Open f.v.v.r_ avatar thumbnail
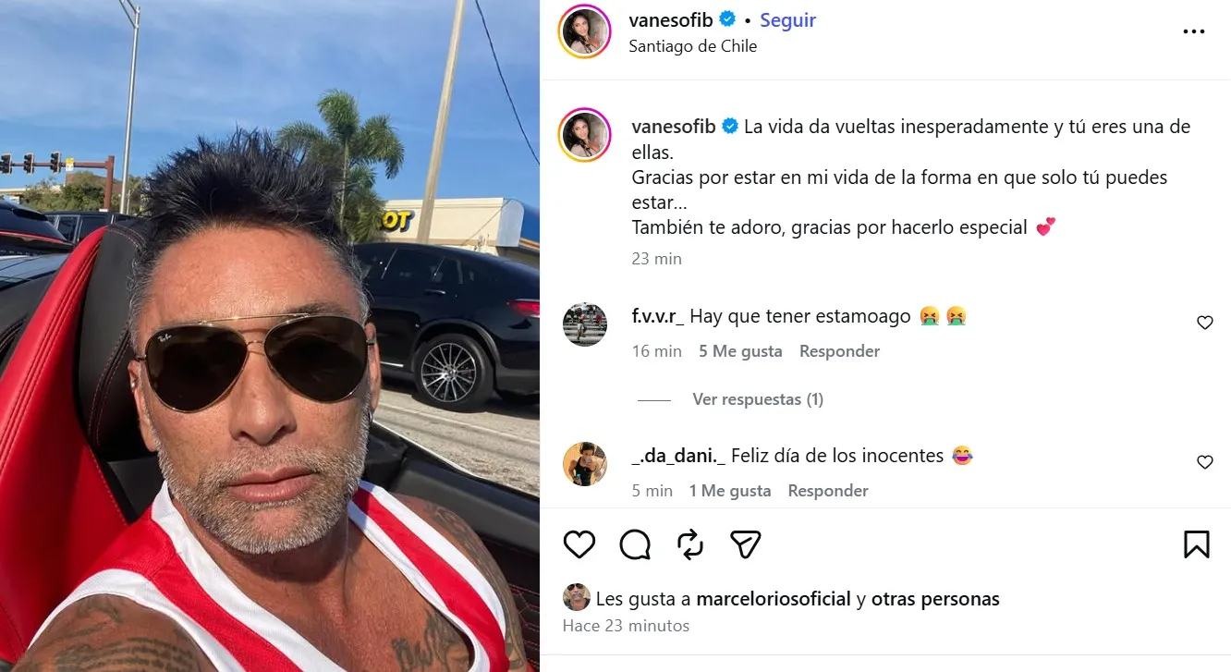Viewport: 1231px width, 672px height. (585, 324)
